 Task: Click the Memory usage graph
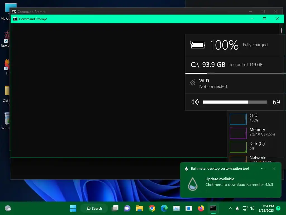tap(238, 133)
